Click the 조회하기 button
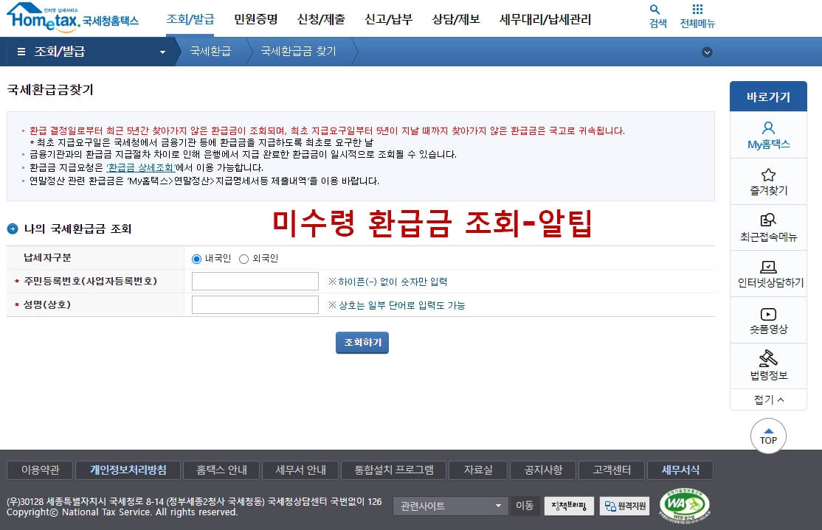 click(x=362, y=342)
